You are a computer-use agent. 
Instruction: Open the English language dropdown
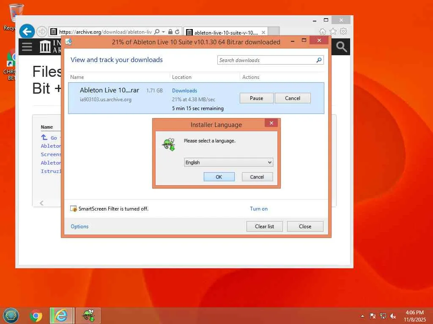pyautogui.click(x=229, y=162)
